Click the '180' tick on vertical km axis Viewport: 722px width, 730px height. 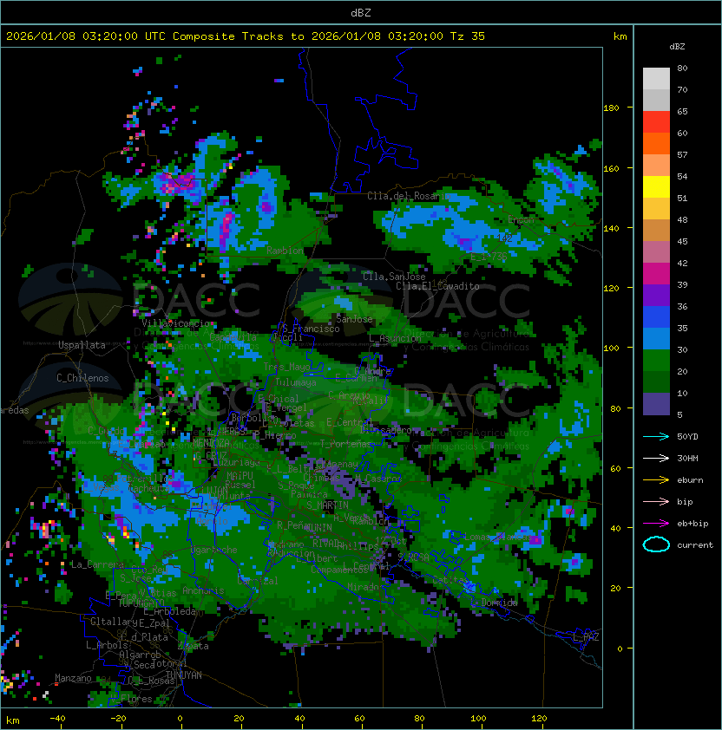tap(611, 108)
